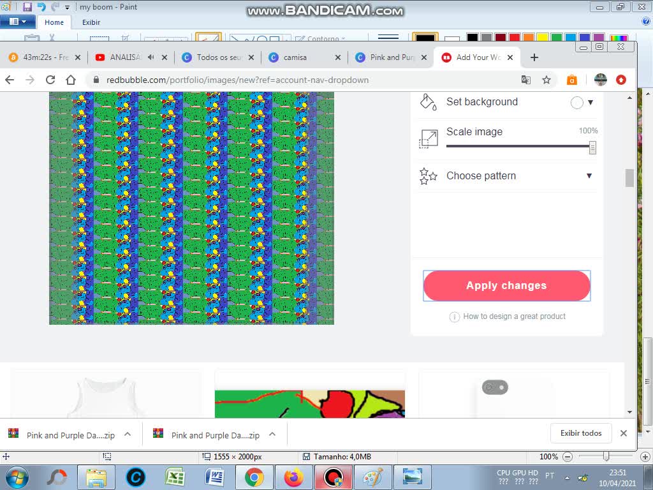
Task: Close the downloads bar
Action: 624,433
